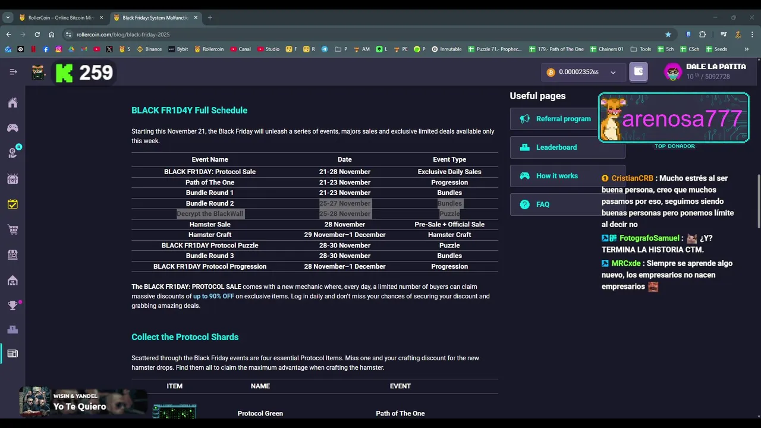Open the Telegram bookmark icon
The height and width of the screenshot is (428, 761).
325,49
